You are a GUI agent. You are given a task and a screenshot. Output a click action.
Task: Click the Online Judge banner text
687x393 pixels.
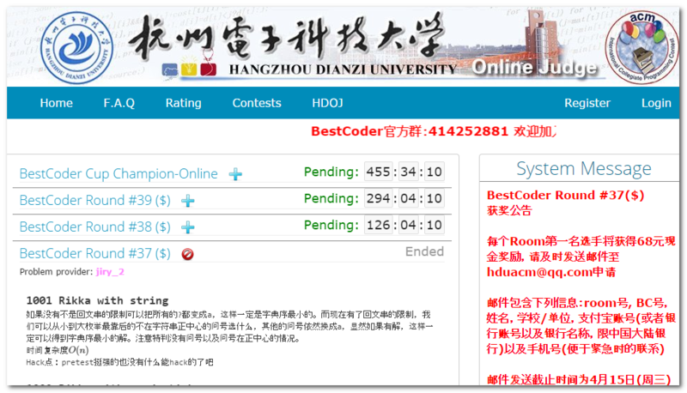pyautogui.click(x=534, y=68)
